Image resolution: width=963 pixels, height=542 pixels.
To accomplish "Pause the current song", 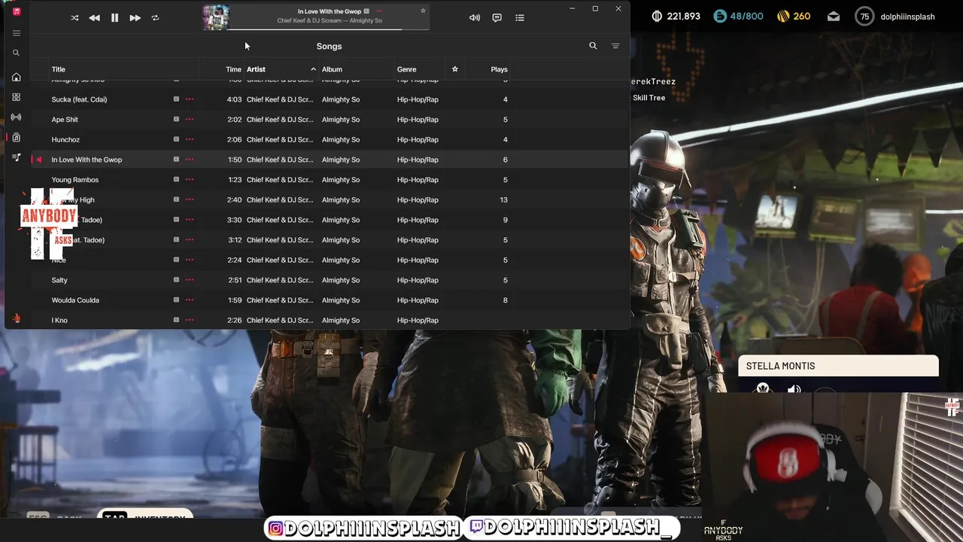I will tap(114, 18).
